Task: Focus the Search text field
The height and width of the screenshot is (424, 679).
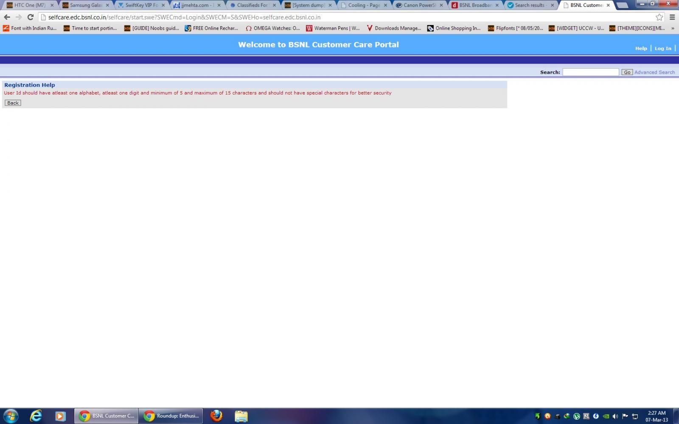Action: 590,73
